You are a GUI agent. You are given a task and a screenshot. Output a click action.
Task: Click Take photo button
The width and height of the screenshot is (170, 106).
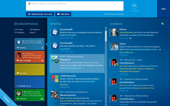(63, 14)
